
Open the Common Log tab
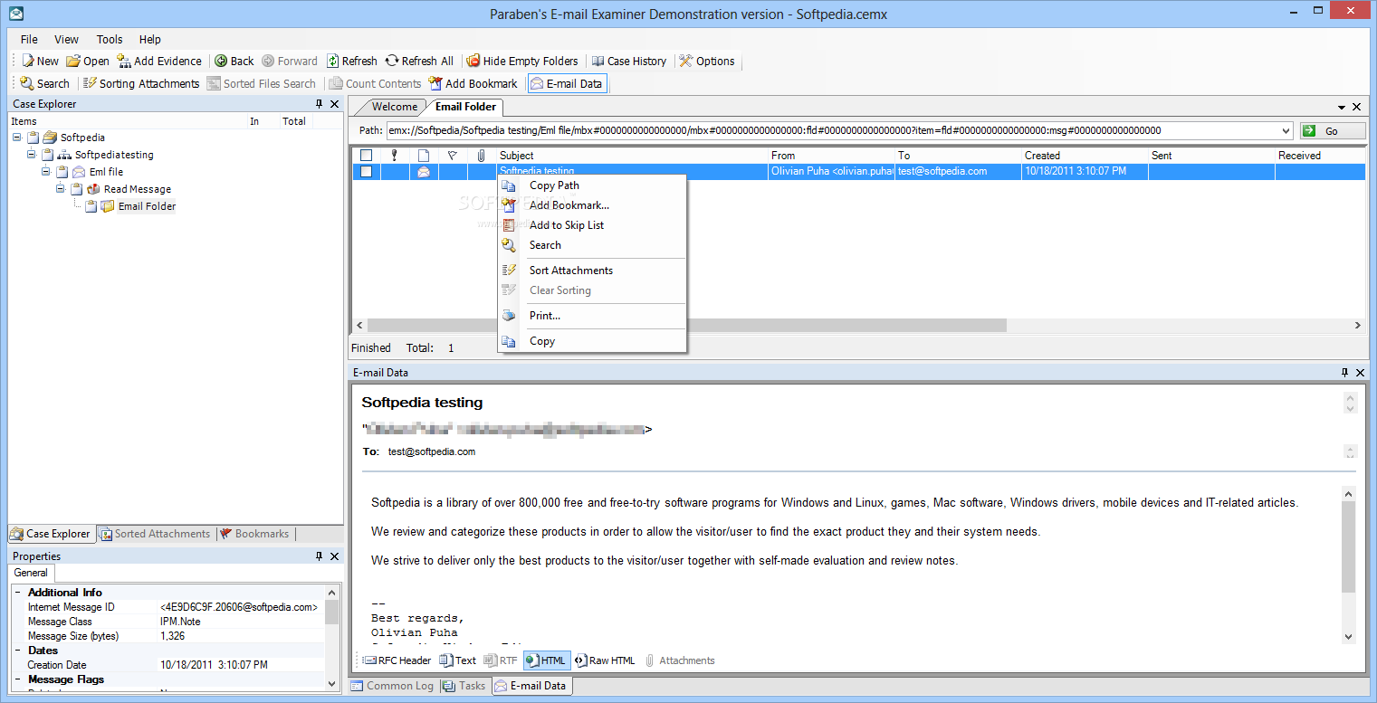click(x=393, y=686)
